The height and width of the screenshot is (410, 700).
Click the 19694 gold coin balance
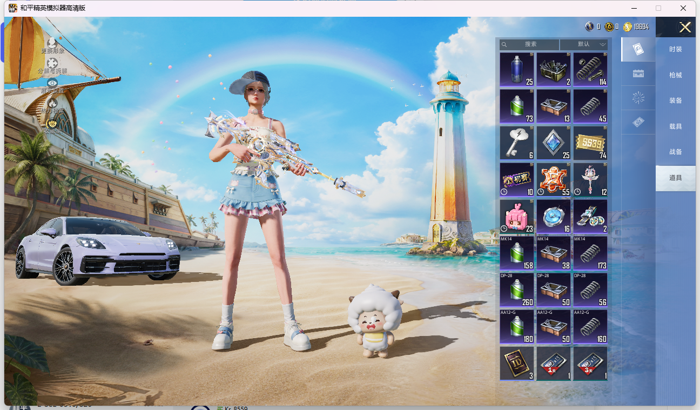(x=636, y=26)
